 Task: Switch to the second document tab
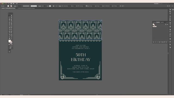click(26, 8)
